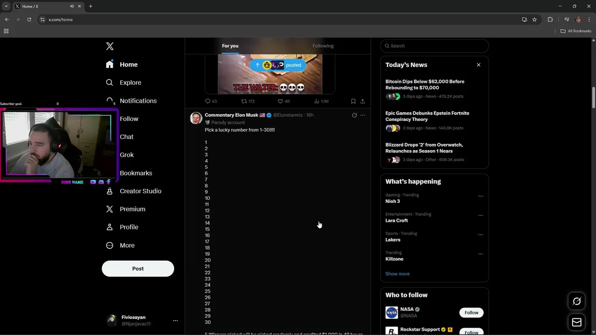
Task: Open Fiviosayan account avatar
Action: point(111,320)
